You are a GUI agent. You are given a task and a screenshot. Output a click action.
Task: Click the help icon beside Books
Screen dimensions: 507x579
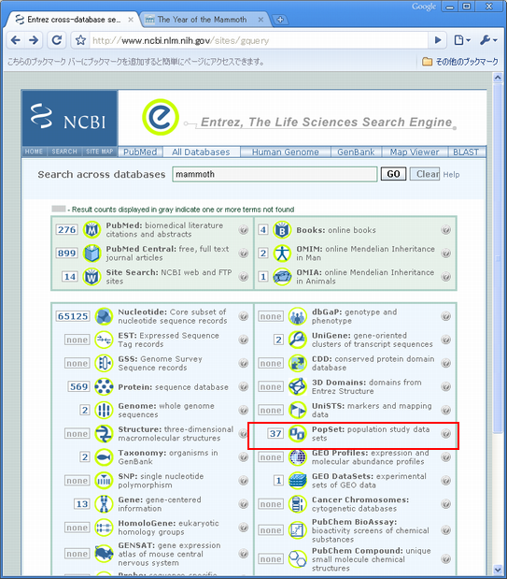445,230
